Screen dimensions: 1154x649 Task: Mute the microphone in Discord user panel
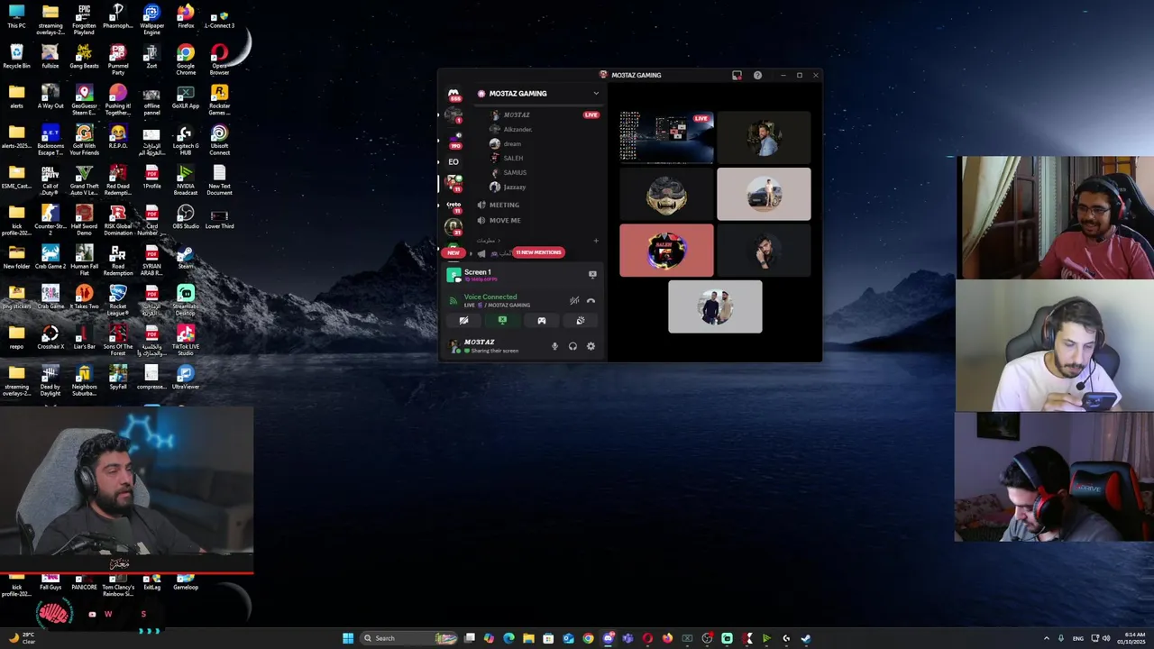[x=554, y=346]
